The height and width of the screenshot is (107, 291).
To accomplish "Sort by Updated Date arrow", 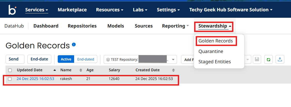I will pyautogui.click(x=54, y=70).
